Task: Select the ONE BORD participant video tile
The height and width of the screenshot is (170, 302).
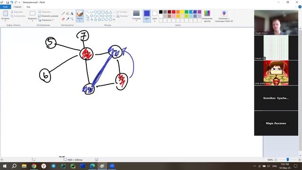Action: click(x=276, y=73)
